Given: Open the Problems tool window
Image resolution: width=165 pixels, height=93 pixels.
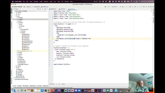Looking at the screenshot, I should pyautogui.click(x=26, y=86).
